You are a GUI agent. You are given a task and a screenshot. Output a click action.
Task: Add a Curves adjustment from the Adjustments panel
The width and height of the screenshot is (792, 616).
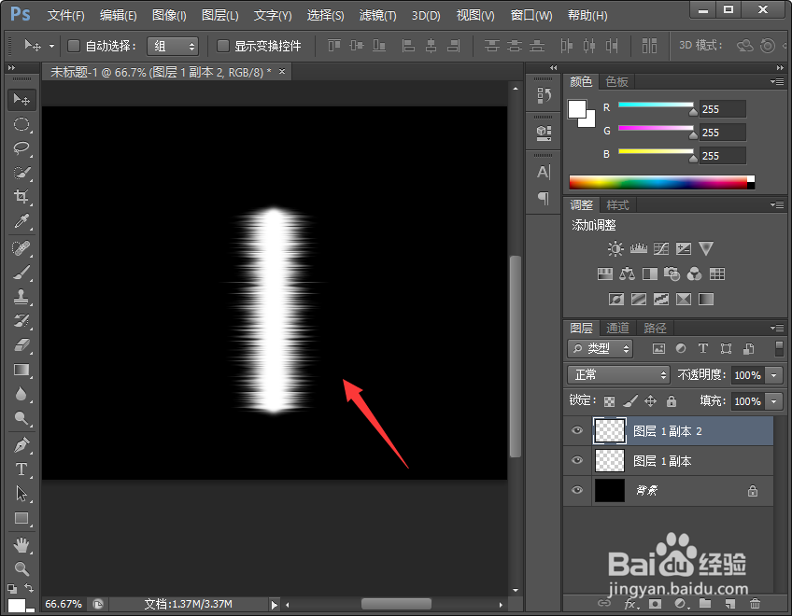coord(662,249)
